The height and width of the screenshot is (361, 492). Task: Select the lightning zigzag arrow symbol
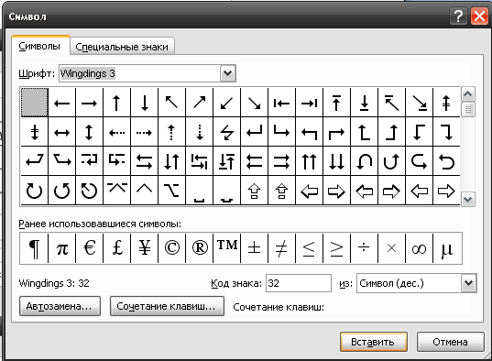226,132
